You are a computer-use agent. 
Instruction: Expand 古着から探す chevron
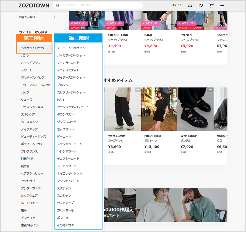tap(54, 17)
